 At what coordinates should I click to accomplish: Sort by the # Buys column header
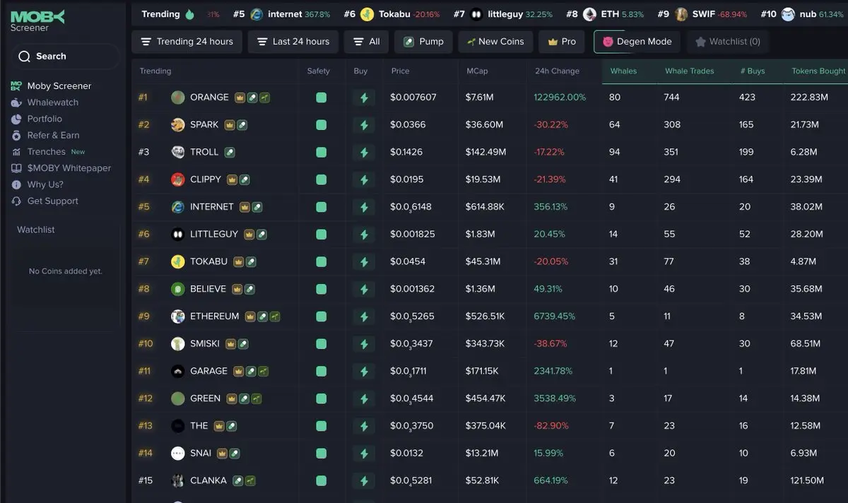[x=752, y=71]
